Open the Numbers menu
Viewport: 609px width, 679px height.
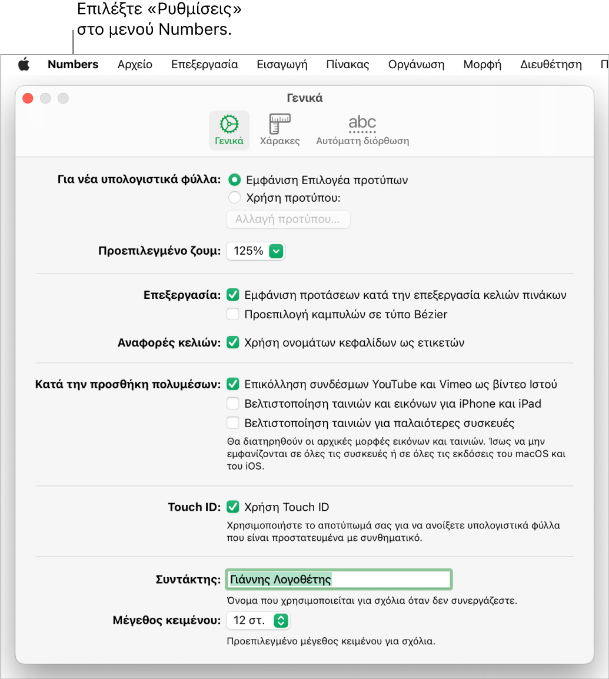pos(73,65)
